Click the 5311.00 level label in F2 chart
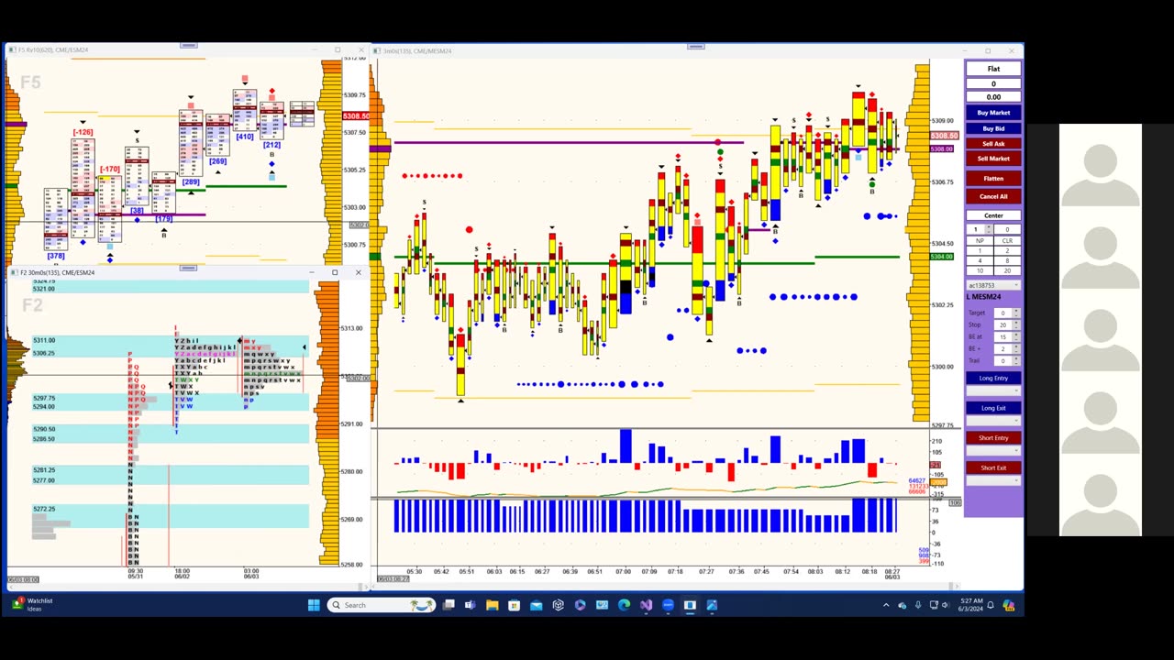The height and width of the screenshot is (660, 1174). click(44, 340)
